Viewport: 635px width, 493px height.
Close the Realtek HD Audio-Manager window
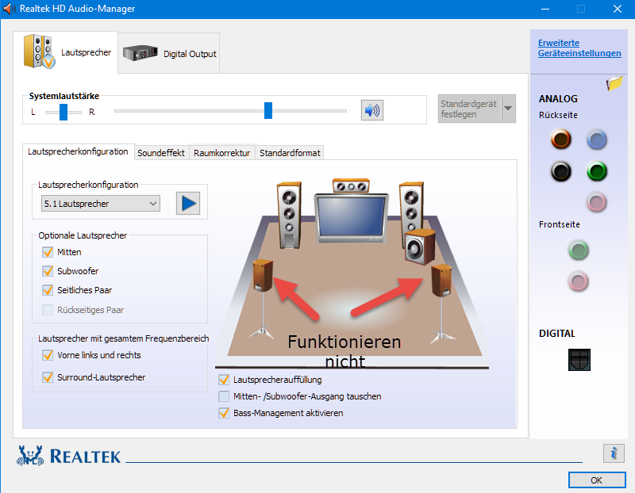(x=618, y=9)
